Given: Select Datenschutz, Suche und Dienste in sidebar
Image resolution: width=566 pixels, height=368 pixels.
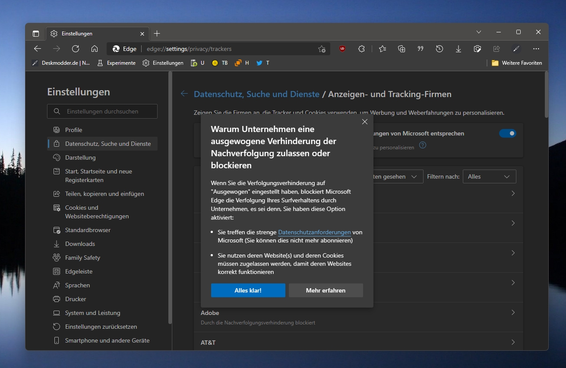Looking at the screenshot, I should [x=102, y=144].
